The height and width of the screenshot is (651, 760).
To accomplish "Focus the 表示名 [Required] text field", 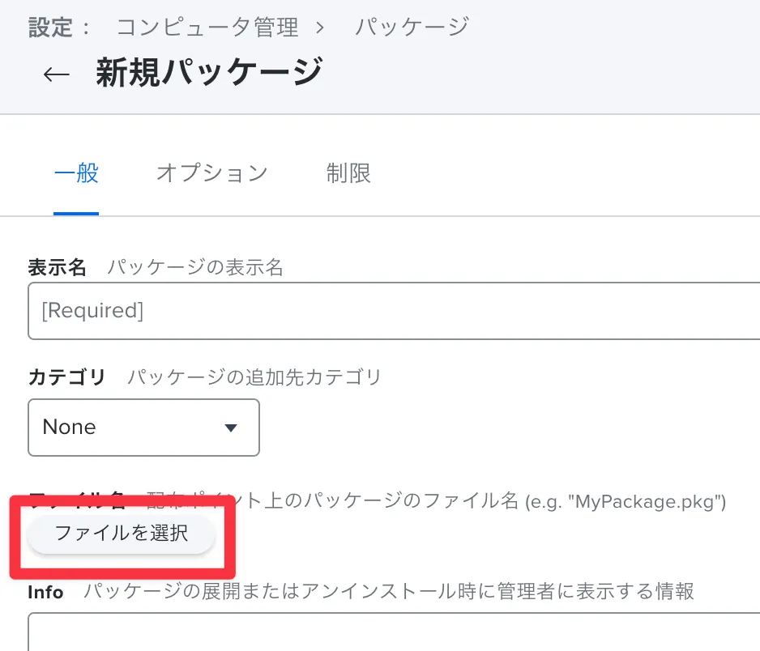I will click(393, 311).
